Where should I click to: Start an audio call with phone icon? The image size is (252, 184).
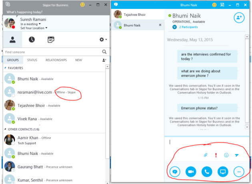(207, 172)
